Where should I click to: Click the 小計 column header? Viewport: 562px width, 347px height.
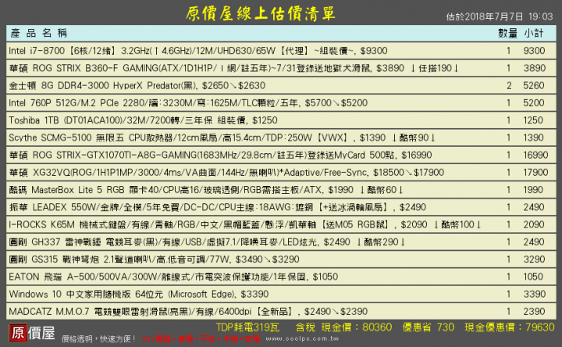pyautogui.click(x=534, y=34)
